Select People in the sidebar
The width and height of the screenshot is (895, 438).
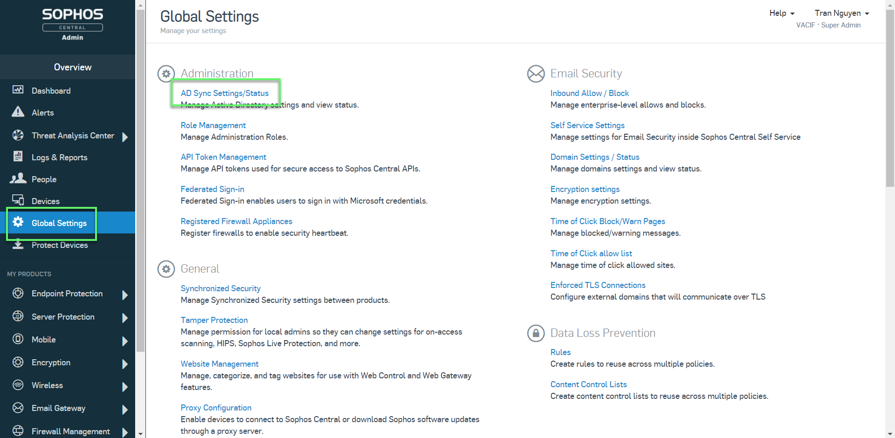pos(44,179)
